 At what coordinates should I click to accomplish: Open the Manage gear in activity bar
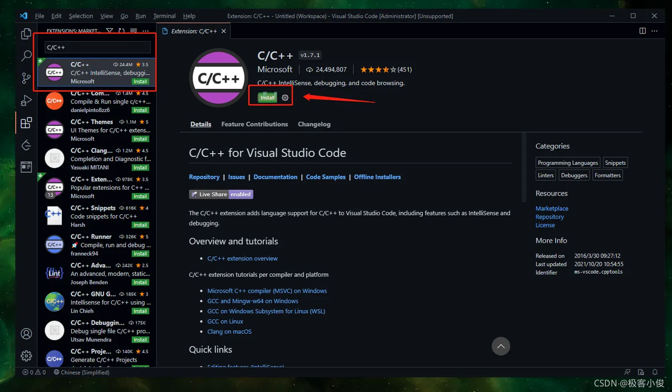click(26, 356)
